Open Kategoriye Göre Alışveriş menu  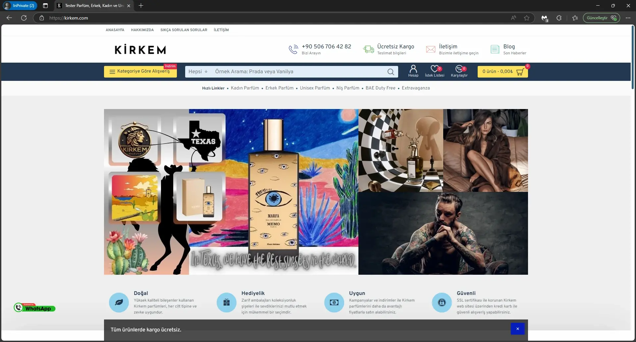point(140,72)
